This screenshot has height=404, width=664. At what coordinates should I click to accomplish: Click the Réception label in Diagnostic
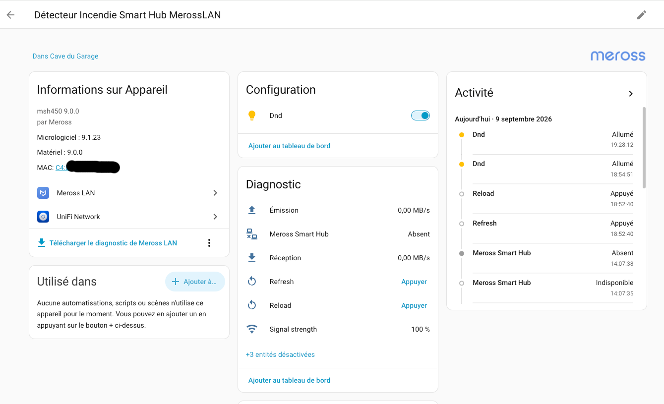coord(285,258)
